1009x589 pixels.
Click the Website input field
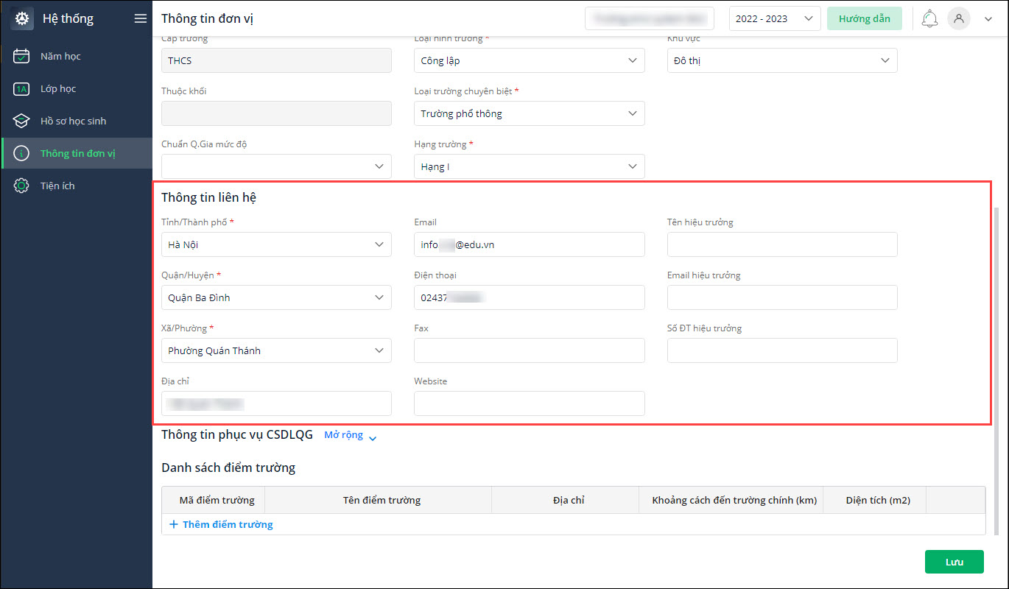(529, 403)
